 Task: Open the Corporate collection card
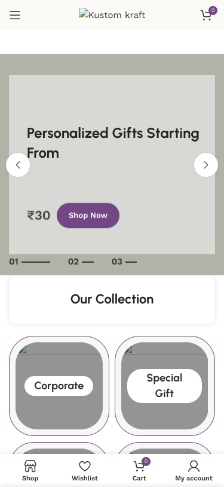click(59, 386)
